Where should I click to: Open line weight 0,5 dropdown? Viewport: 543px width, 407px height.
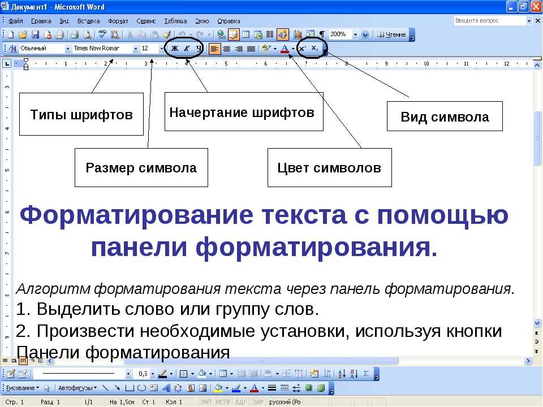153,374
